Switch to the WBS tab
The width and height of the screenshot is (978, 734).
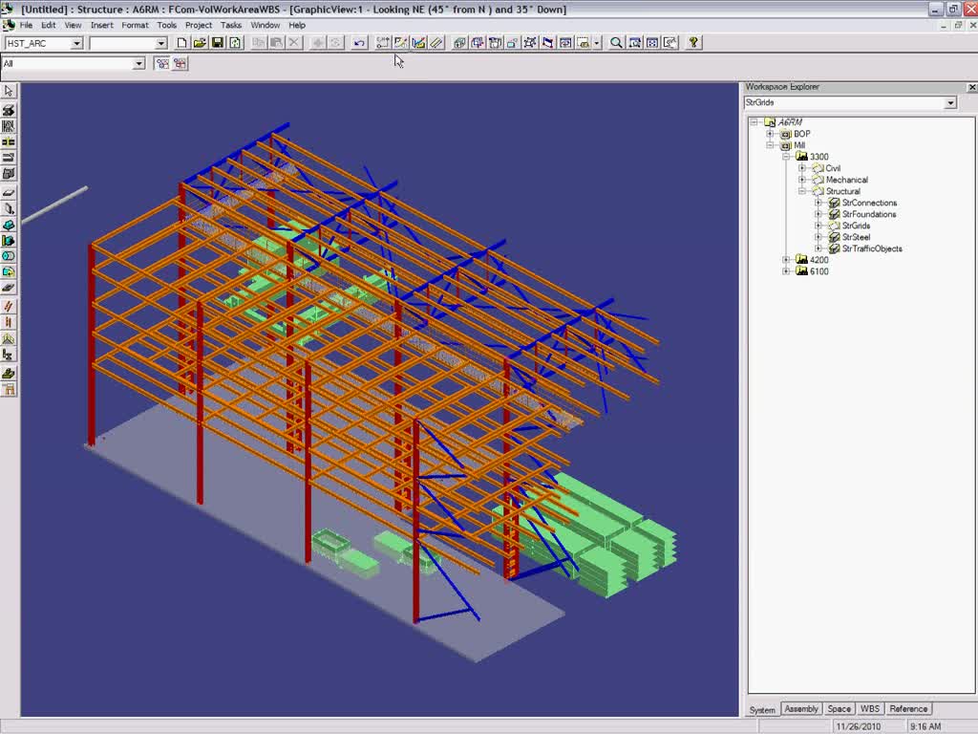click(869, 709)
